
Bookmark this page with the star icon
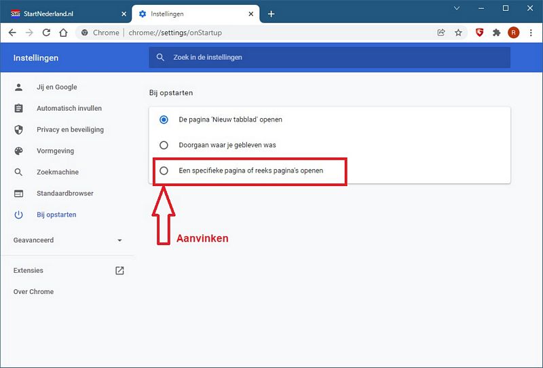point(458,33)
